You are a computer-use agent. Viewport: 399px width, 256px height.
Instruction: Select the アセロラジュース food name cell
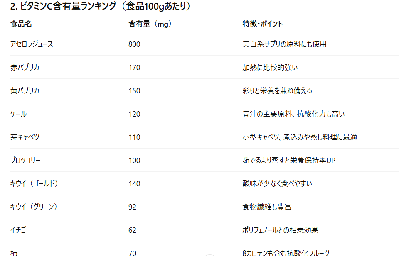[32, 44]
